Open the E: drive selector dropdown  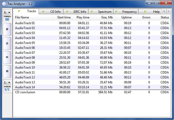(7, 12)
